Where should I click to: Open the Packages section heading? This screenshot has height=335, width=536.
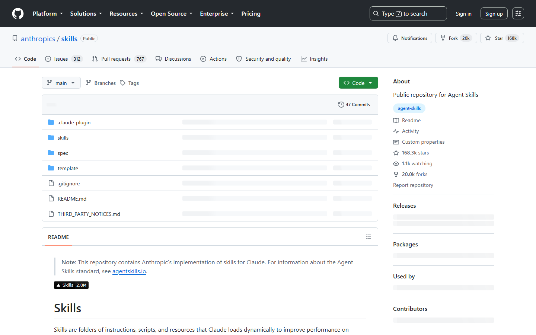(x=405, y=244)
